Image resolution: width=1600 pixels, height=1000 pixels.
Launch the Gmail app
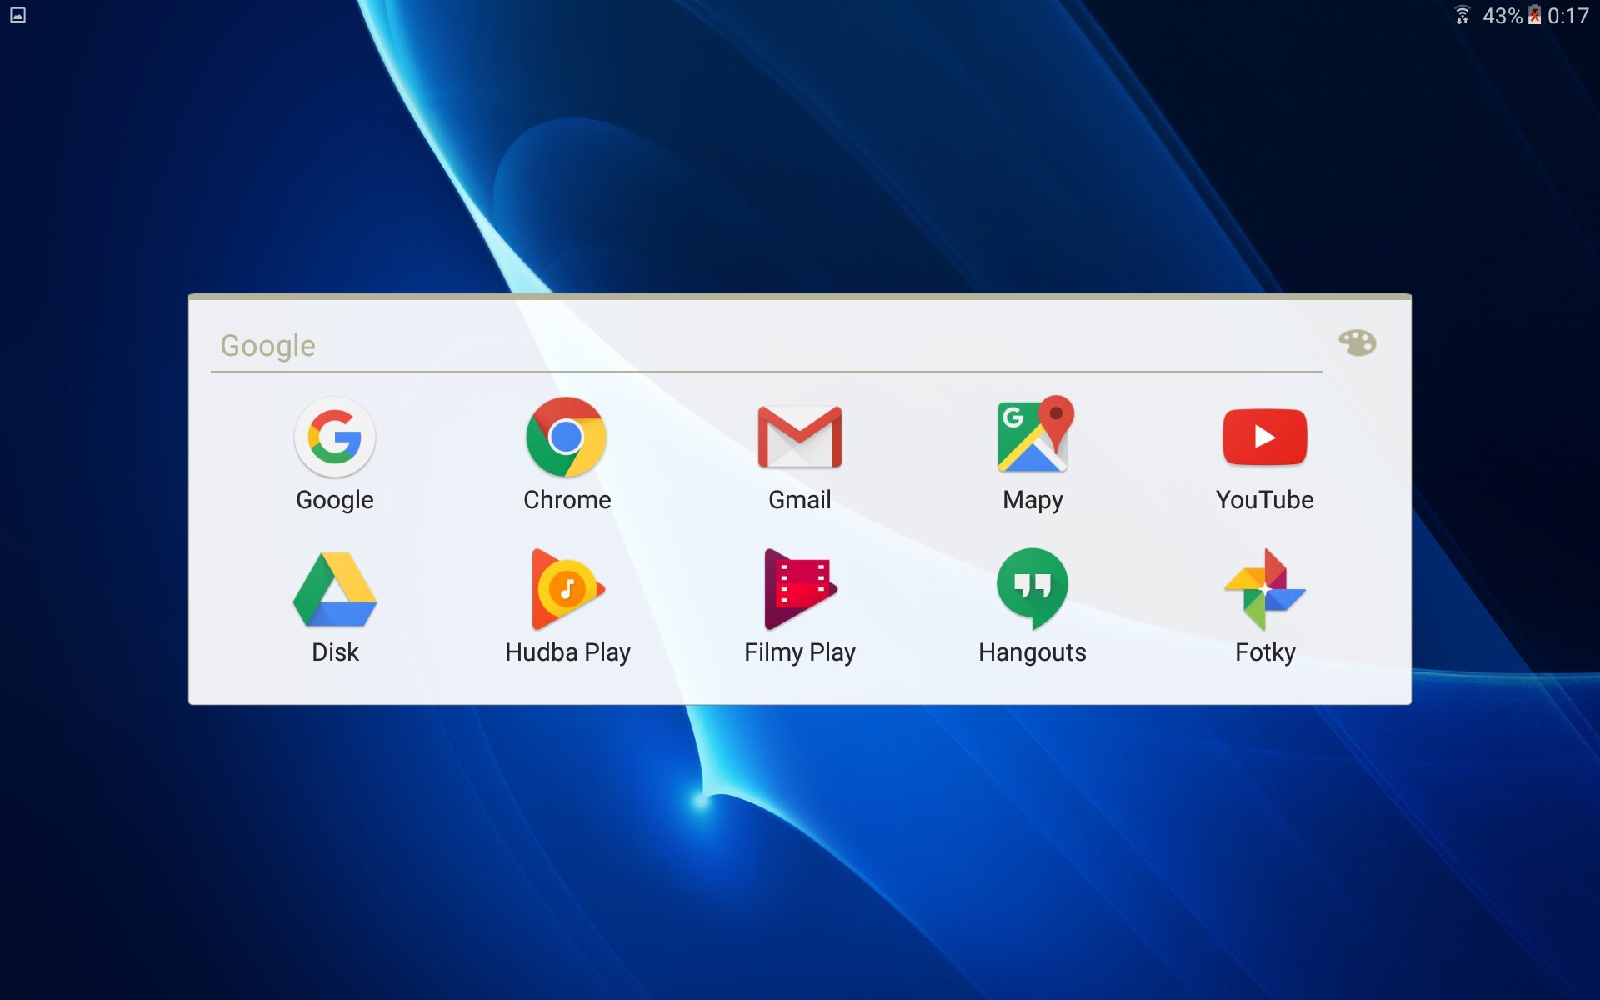click(x=798, y=437)
